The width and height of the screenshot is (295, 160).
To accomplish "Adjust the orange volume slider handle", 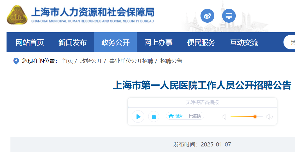I will click(255, 117).
